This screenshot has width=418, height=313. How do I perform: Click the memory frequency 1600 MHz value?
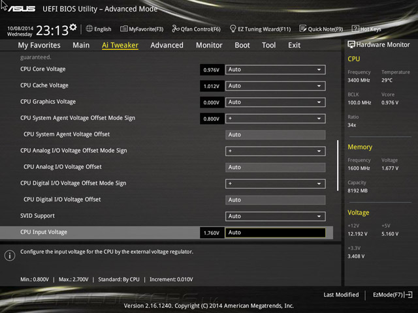click(x=359, y=168)
